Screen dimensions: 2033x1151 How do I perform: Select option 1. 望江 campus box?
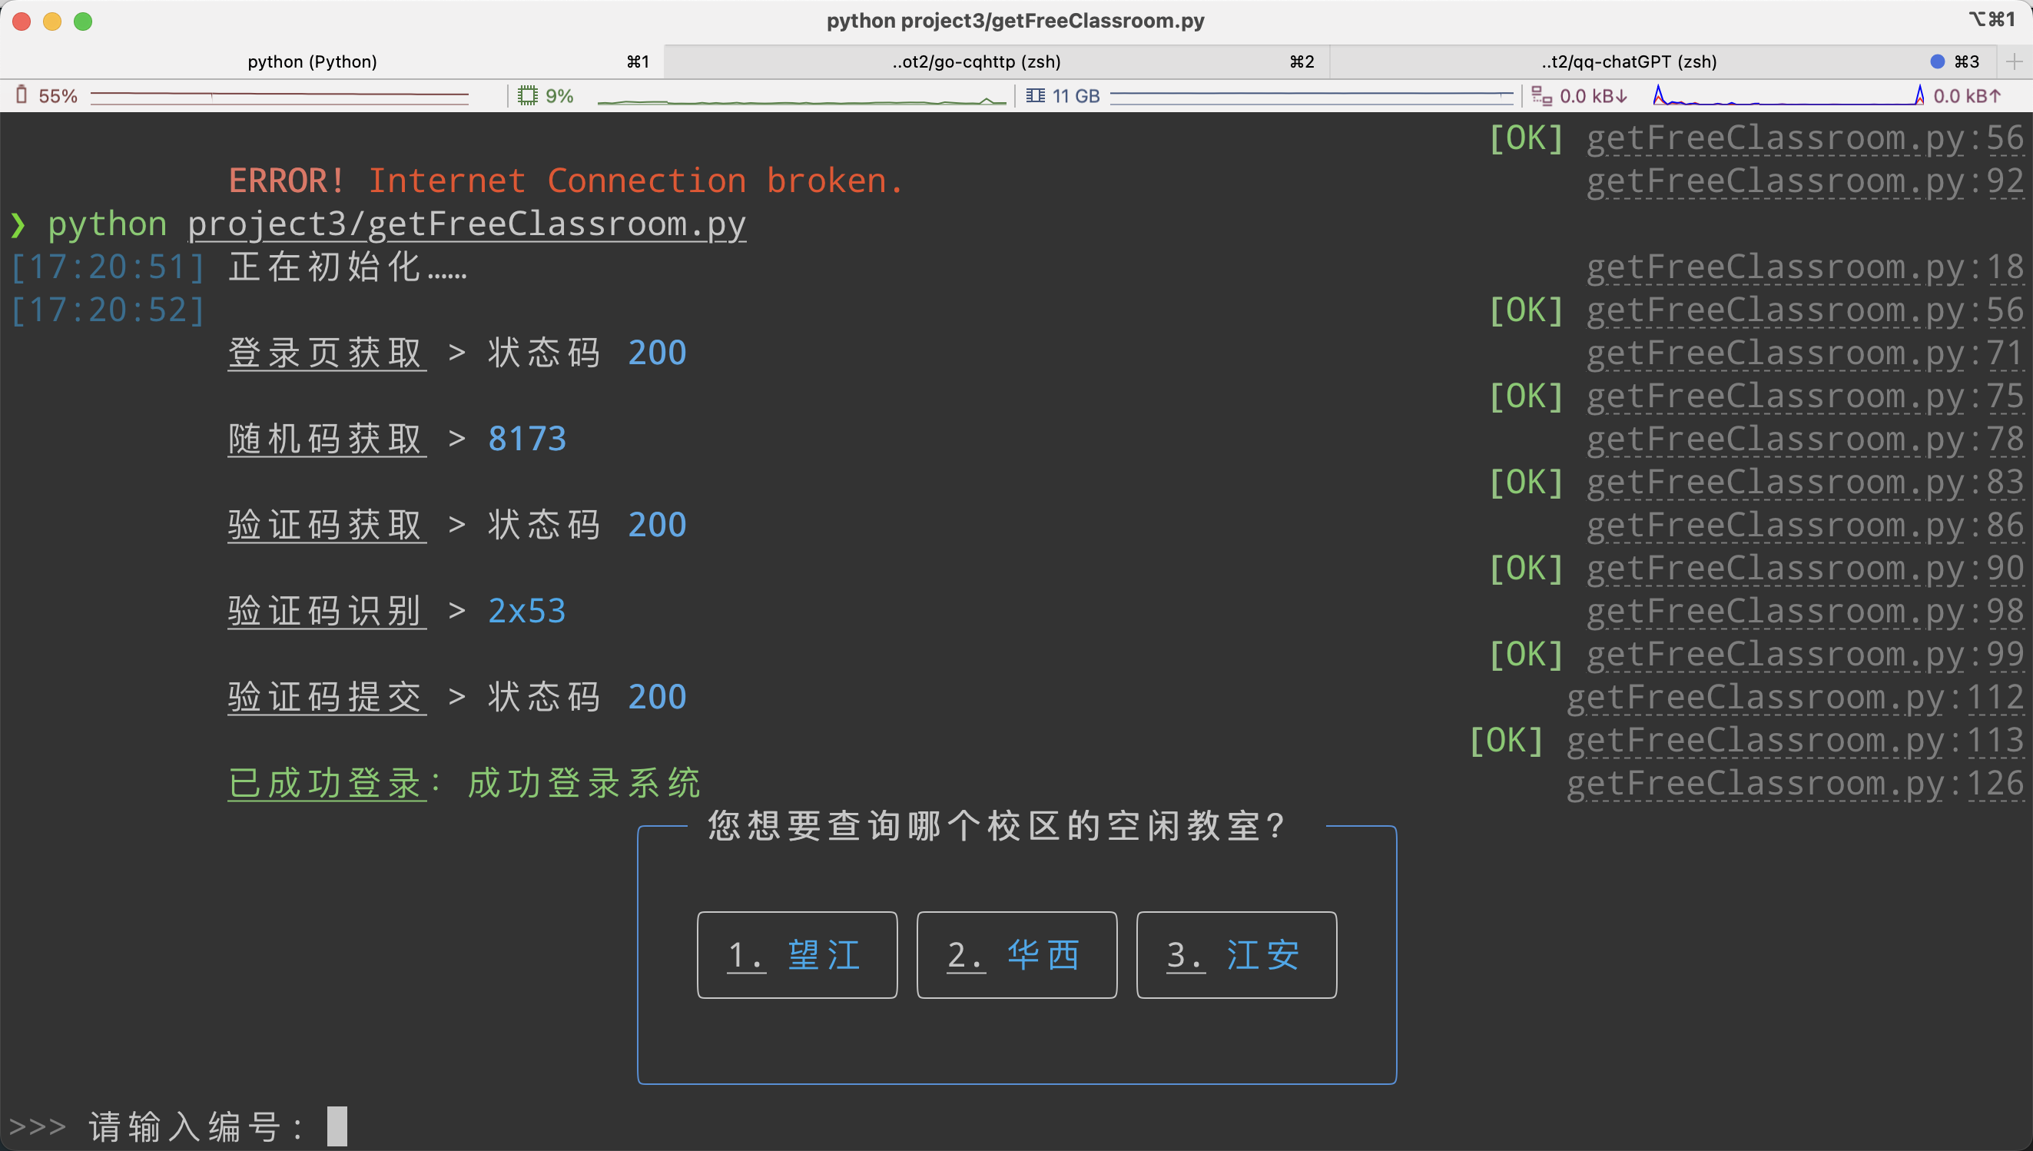pos(797,955)
